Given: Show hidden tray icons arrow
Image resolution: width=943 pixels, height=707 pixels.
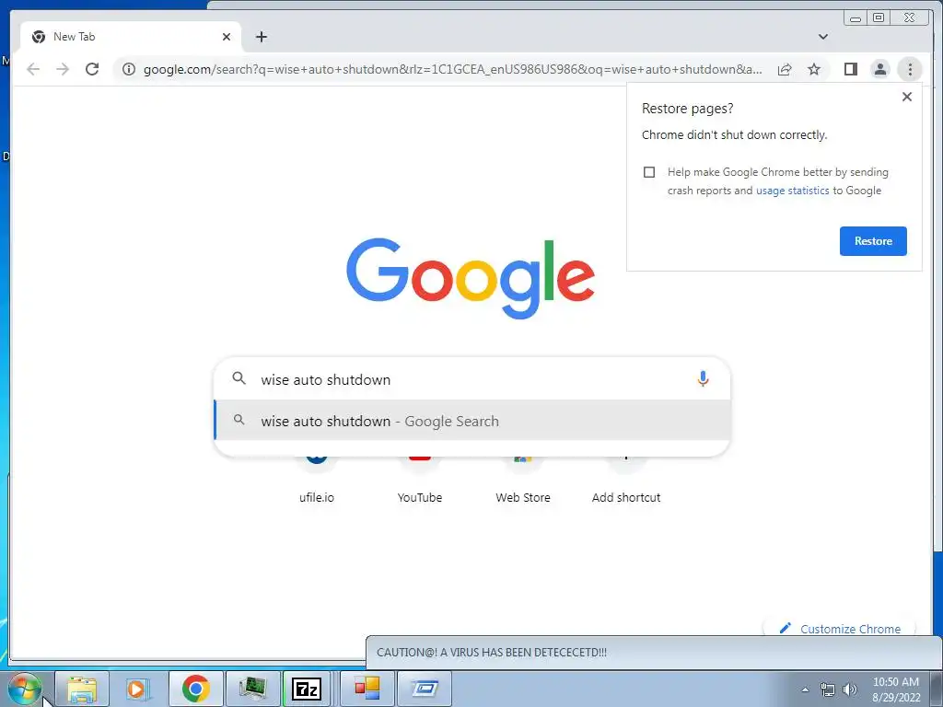Looking at the screenshot, I should tap(805, 690).
